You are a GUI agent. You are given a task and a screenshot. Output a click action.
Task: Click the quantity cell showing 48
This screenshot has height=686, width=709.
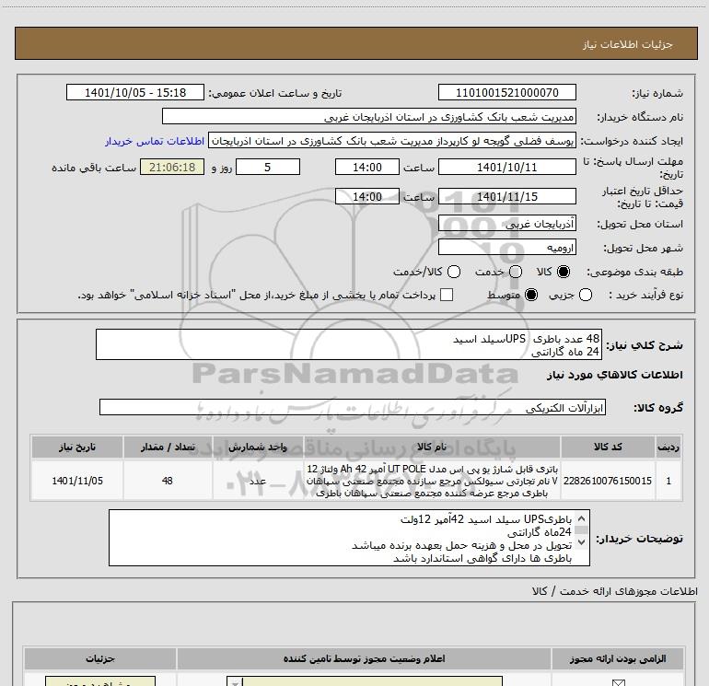click(x=168, y=481)
